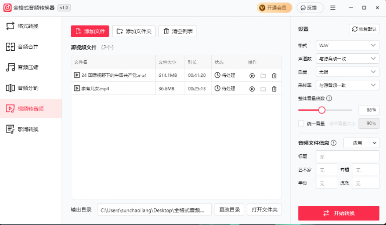Click the 00:25:13 duration cell
This screenshot has width=386, height=225.
pyautogui.click(x=197, y=88)
